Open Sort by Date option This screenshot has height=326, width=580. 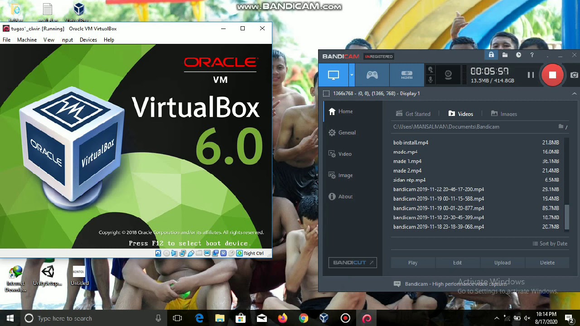pyautogui.click(x=550, y=244)
